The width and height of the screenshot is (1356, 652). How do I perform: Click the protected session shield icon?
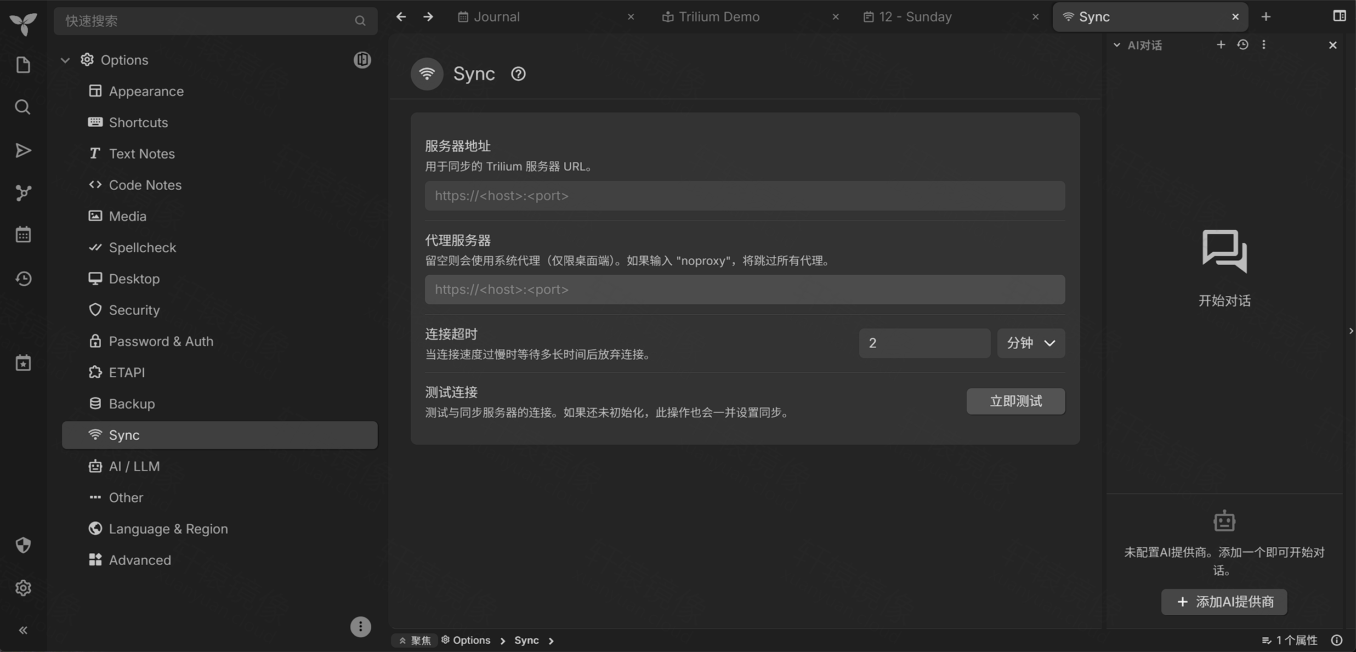pyautogui.click(x=23, y=545)
